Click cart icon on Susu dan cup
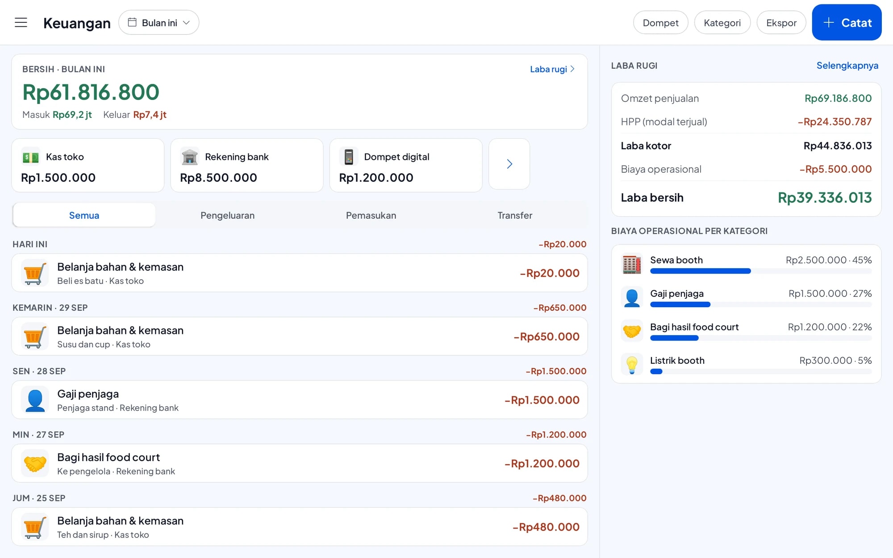Viewport: 893px width, 558px height. (x=35, y=336)
